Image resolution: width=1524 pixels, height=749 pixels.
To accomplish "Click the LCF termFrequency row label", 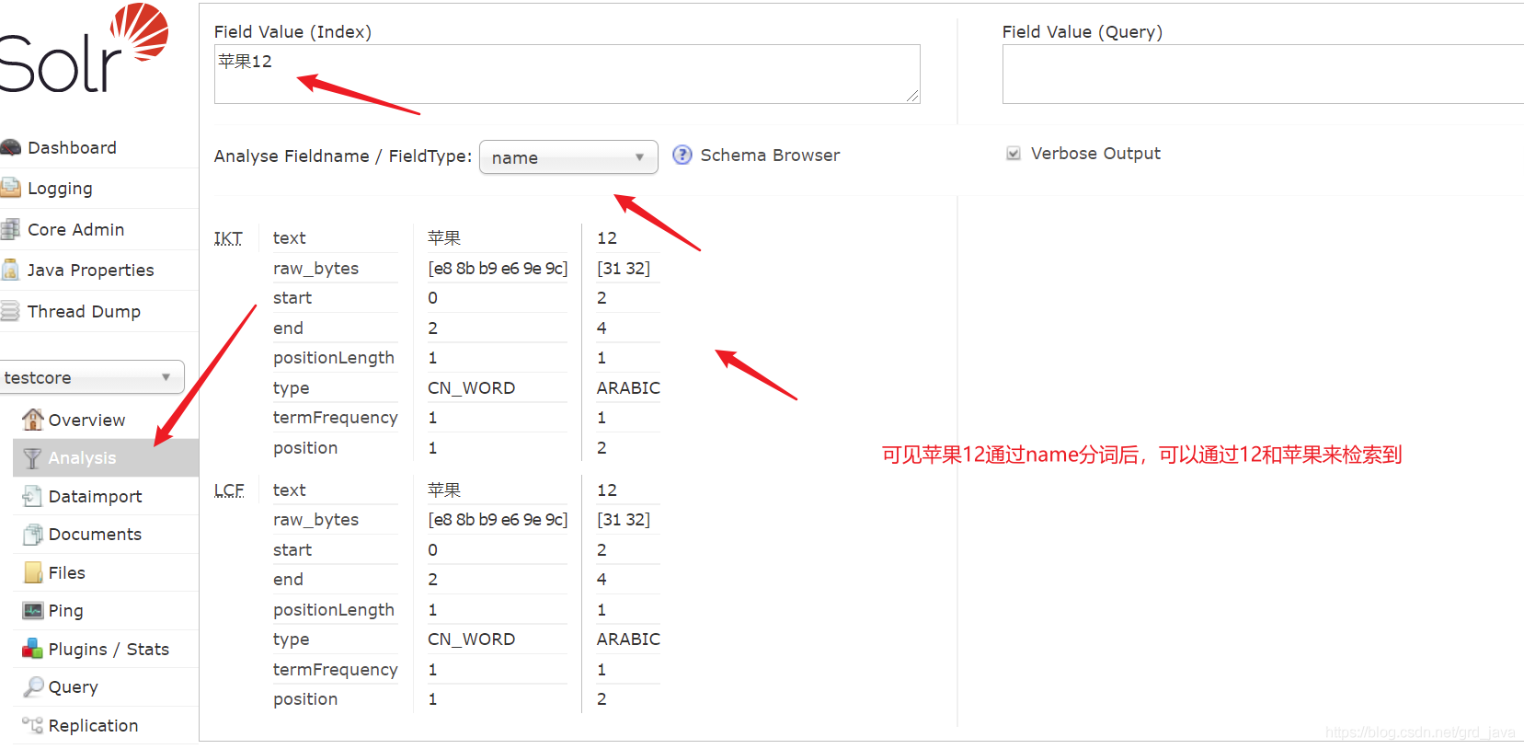I will (336, 670).
